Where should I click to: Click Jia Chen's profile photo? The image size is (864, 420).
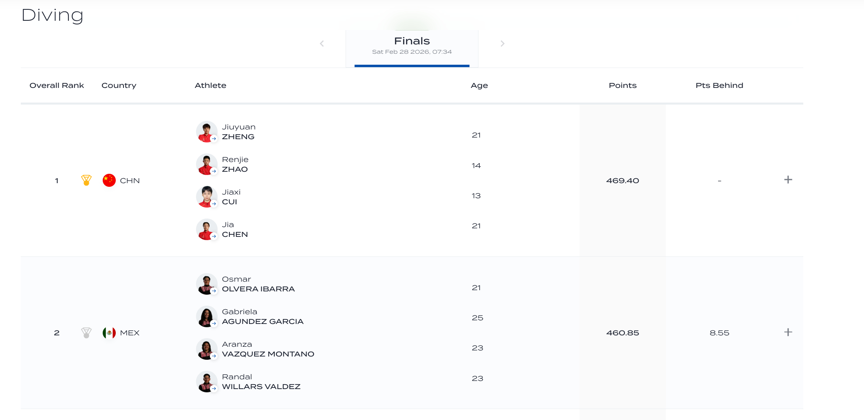207,230
